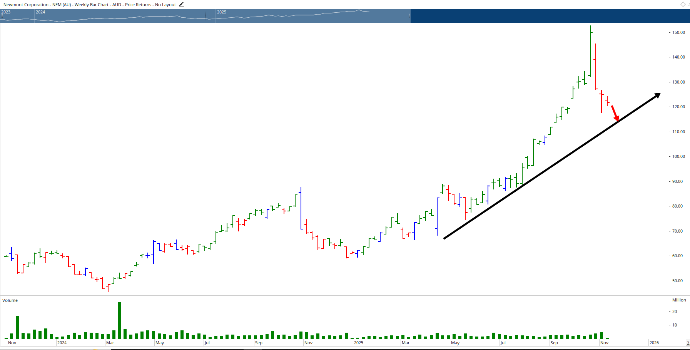
Task: Click the 2023 year label in the navigator
Action: coord(7,12)
